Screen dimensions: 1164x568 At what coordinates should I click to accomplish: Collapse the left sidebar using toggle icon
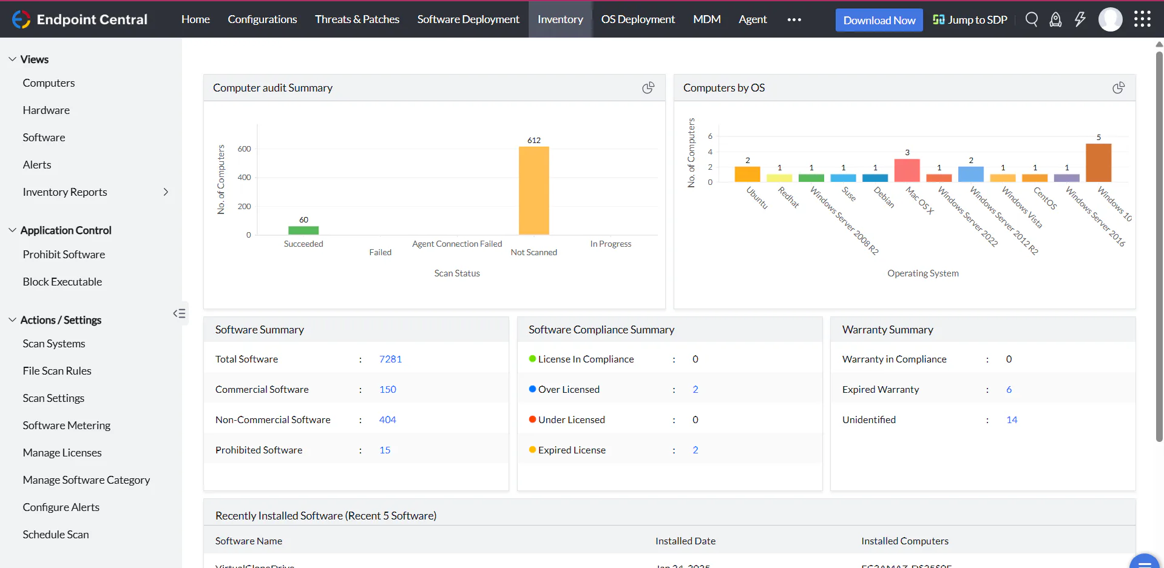pos(179,313)
